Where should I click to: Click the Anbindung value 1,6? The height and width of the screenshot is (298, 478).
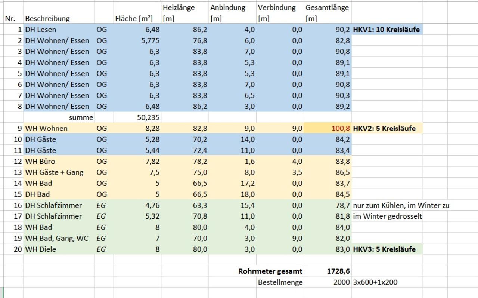[232, 161]
